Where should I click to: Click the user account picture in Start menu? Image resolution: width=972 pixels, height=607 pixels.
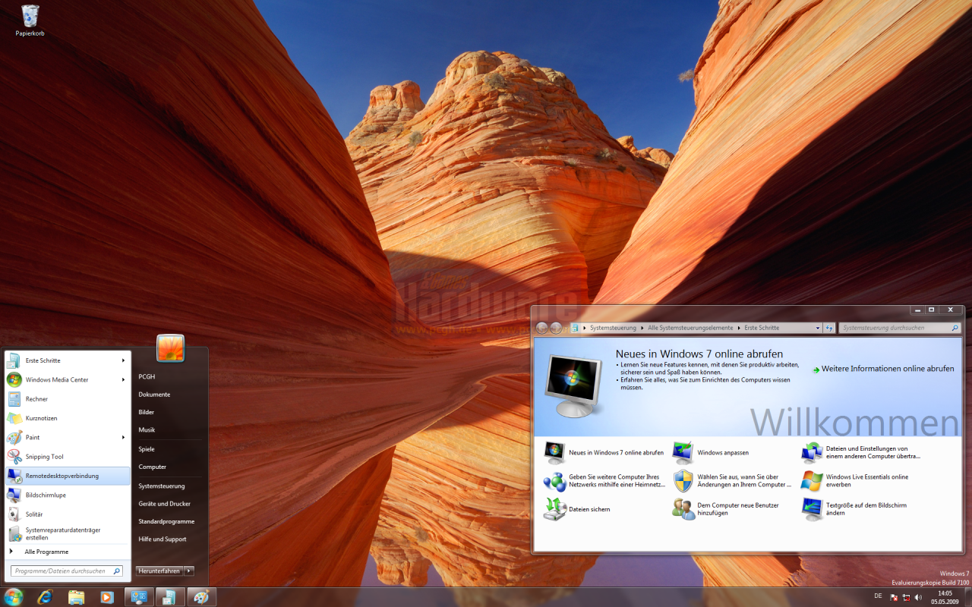[x=171, y=348]
